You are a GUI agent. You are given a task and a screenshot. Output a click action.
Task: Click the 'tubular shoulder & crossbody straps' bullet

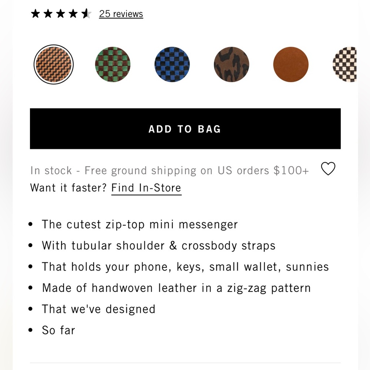pos(159,246)
